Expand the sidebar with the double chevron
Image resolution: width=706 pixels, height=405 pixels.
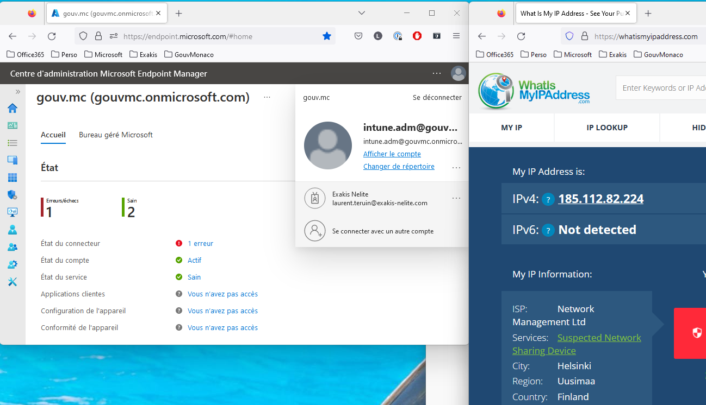tap(17, 92)
